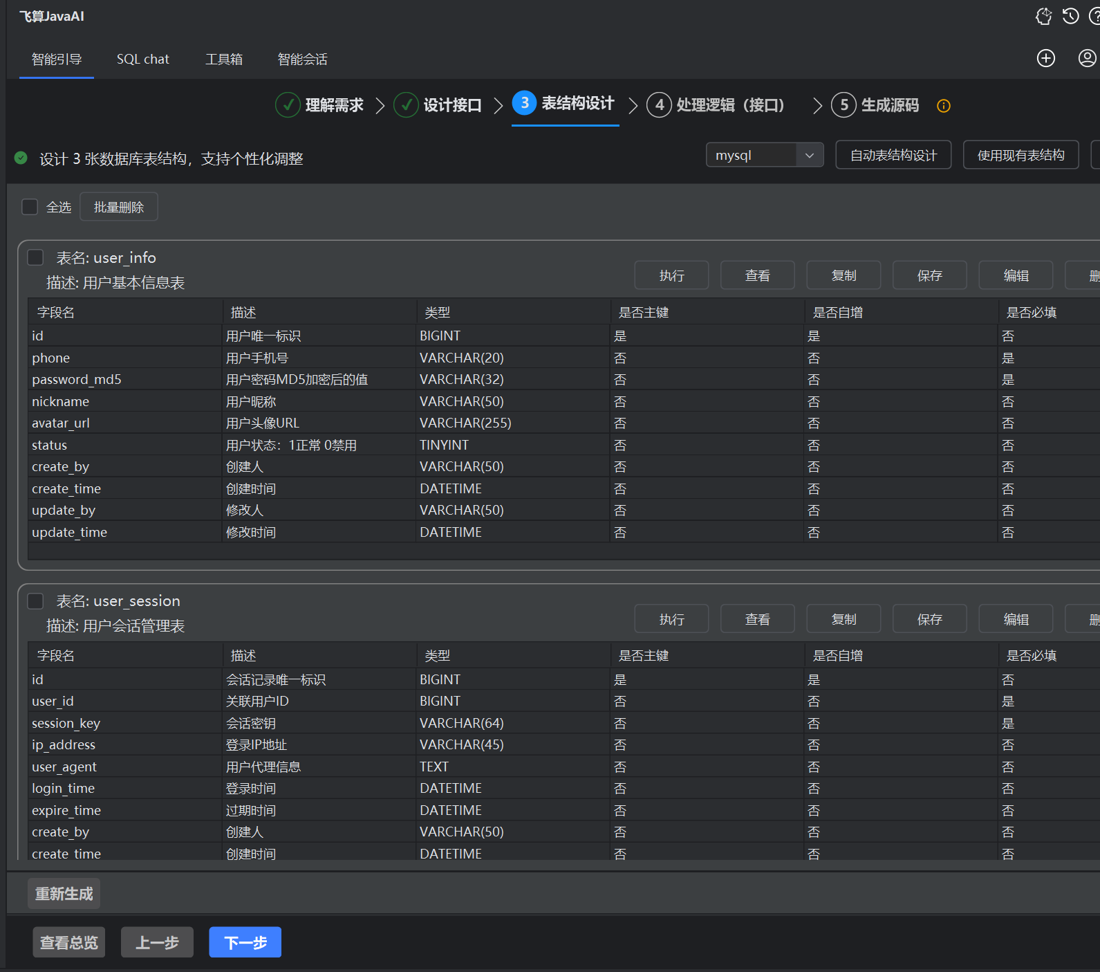The height and width of the screenshot is (972, 1100).
Task: Click the phone field name cell
Action: [x=125, y=358]
